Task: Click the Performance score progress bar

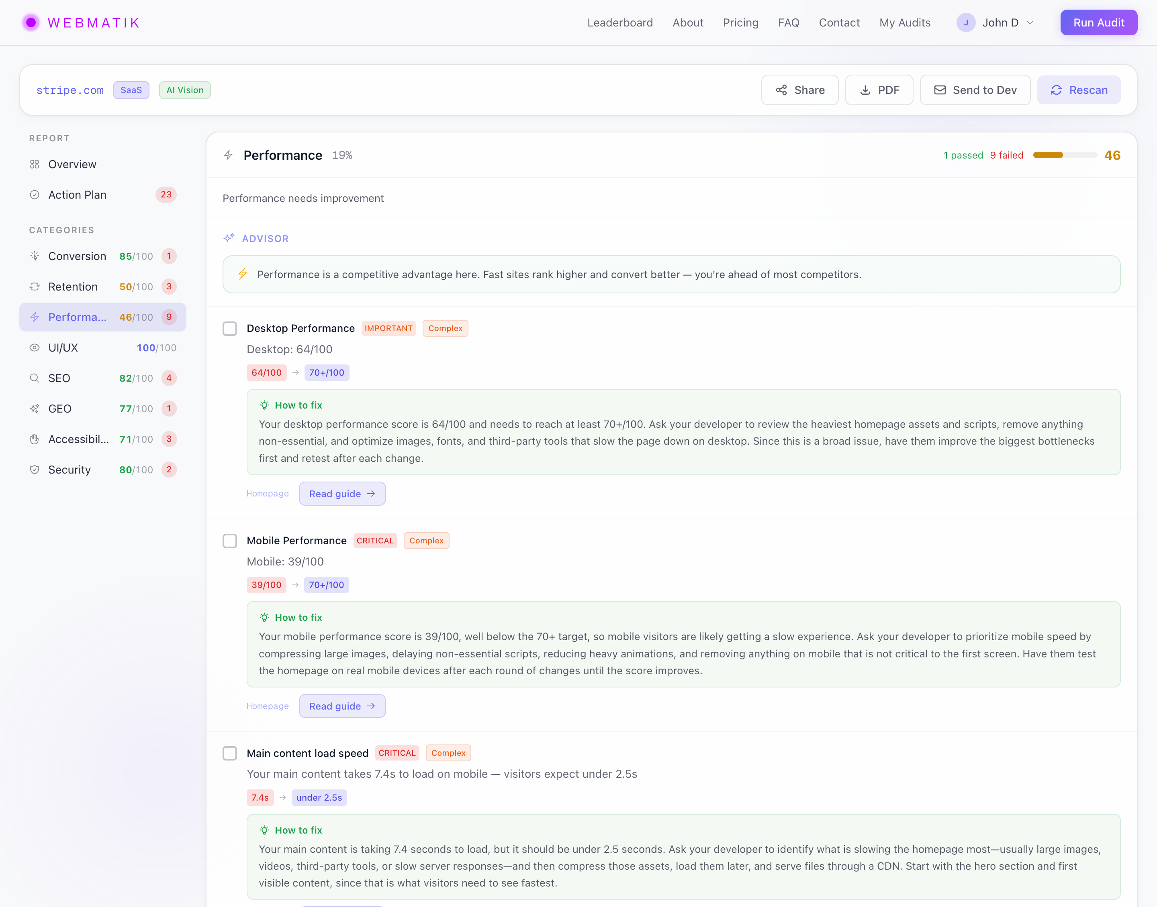Action: coord(1065,155)
